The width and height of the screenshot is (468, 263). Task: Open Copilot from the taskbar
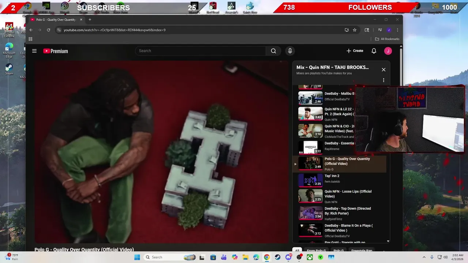coord(234,257)
